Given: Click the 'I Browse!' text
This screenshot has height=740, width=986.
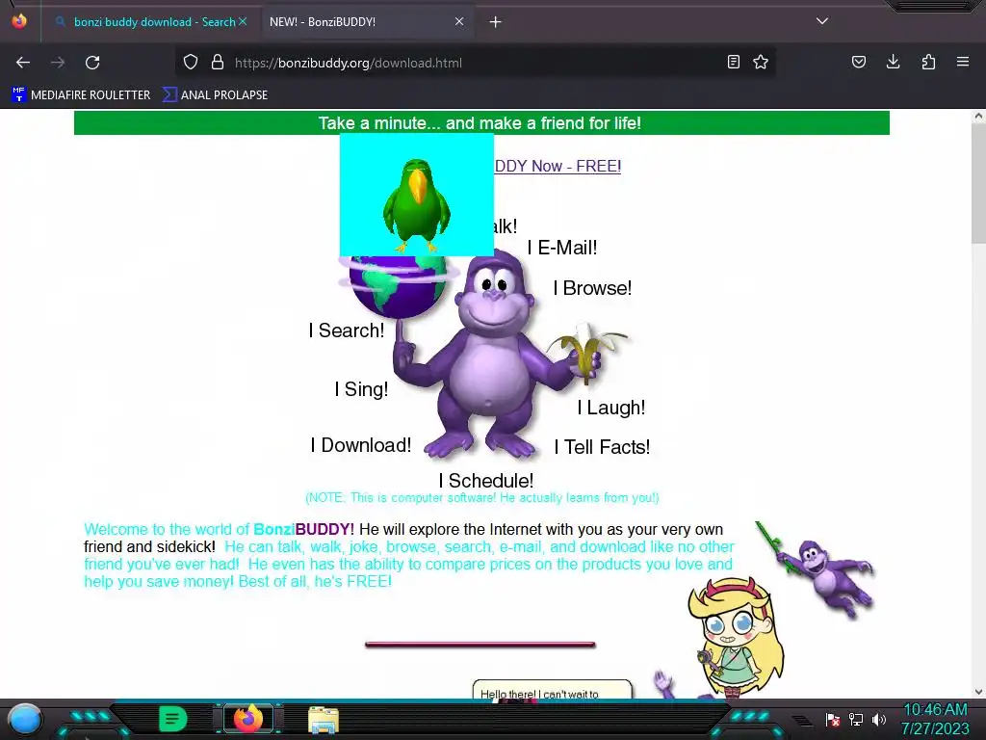Looking at the screenshot, I should coord(592,288).
